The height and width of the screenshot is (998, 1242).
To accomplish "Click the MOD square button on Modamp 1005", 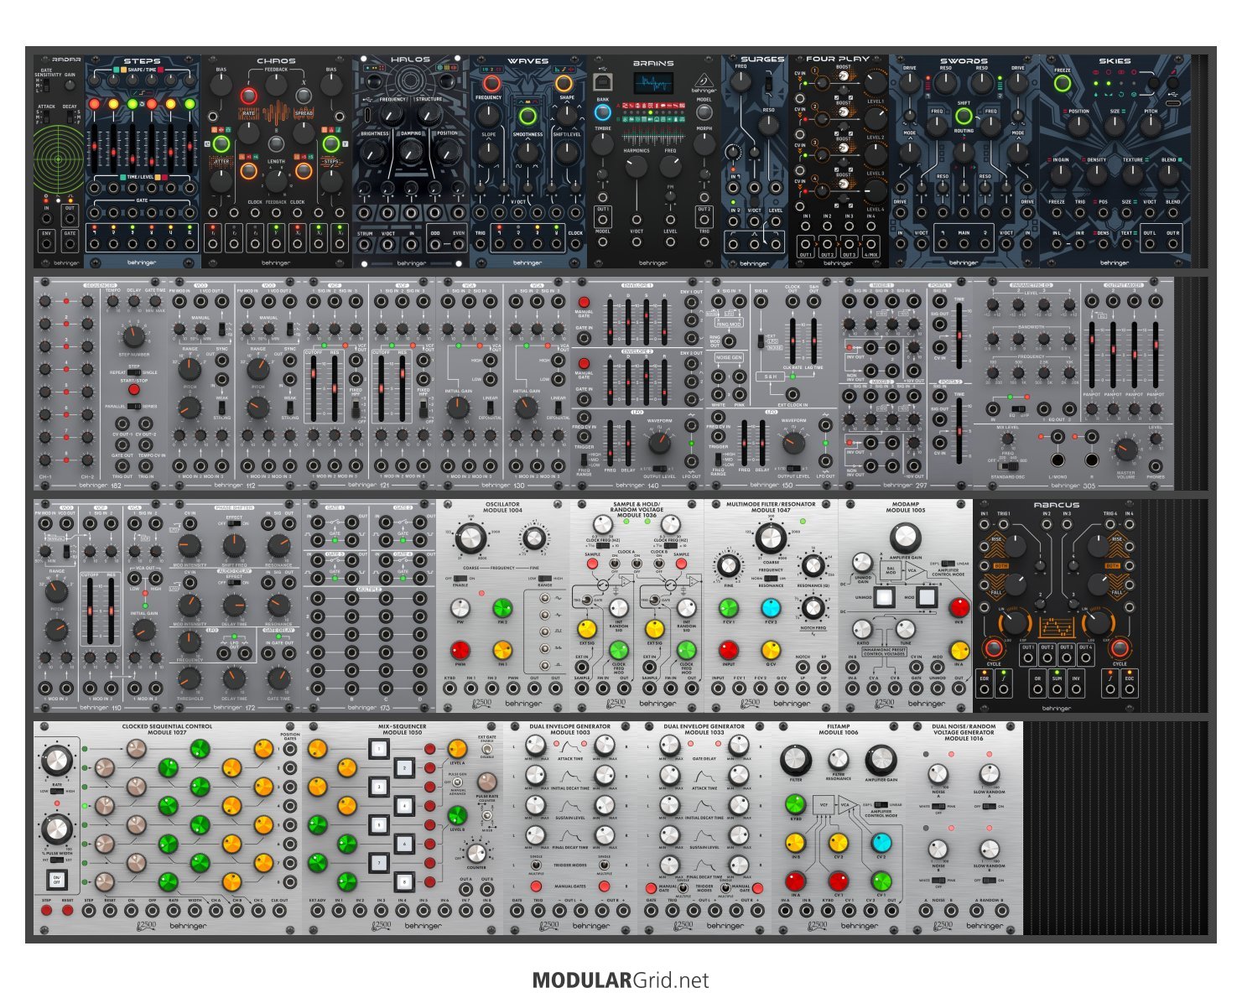I will click(927, 598).
